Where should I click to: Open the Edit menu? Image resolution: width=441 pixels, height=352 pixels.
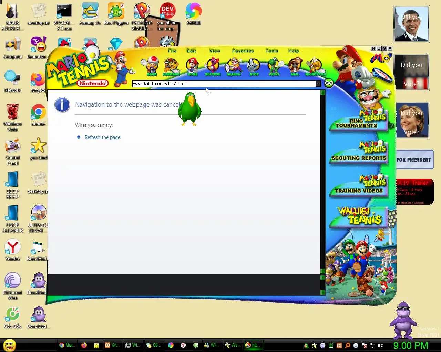point(191,51)
